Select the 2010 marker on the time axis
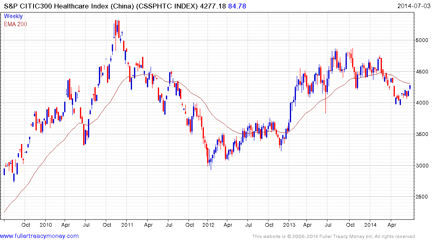Image resolution: width=434 pixels, height=242 pixels. click(46, 225)
